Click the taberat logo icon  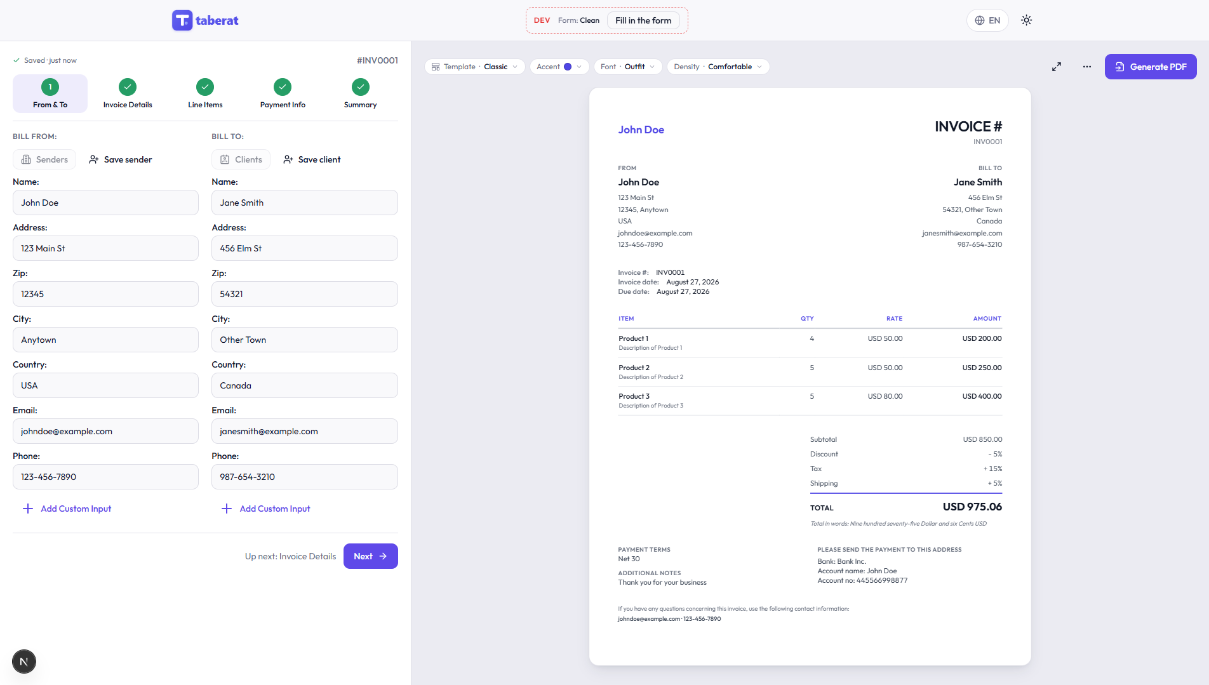point(182,20)
